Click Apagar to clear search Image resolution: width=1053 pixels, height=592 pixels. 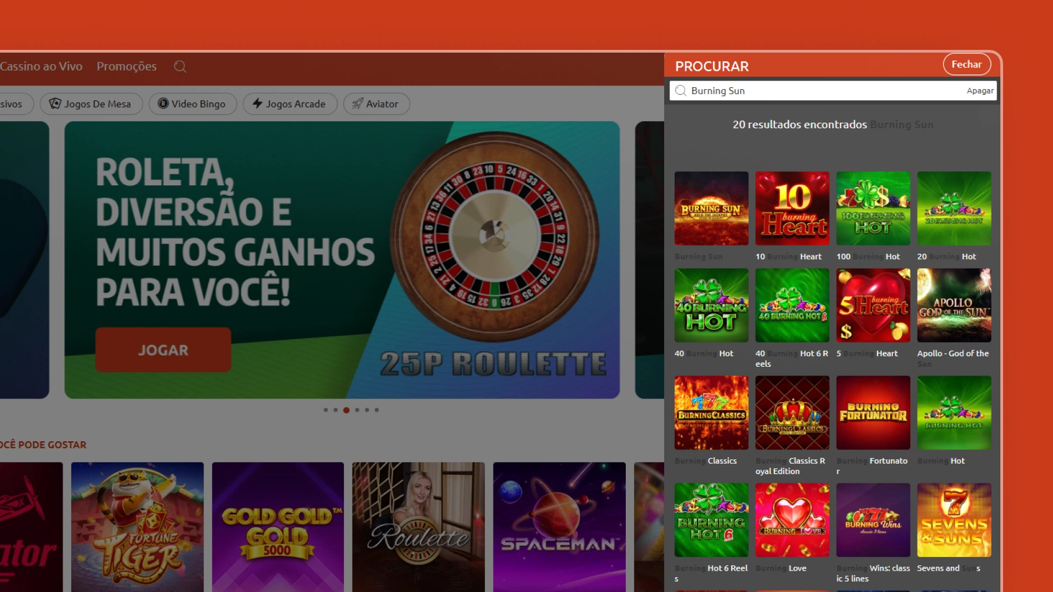pos(980,91)
